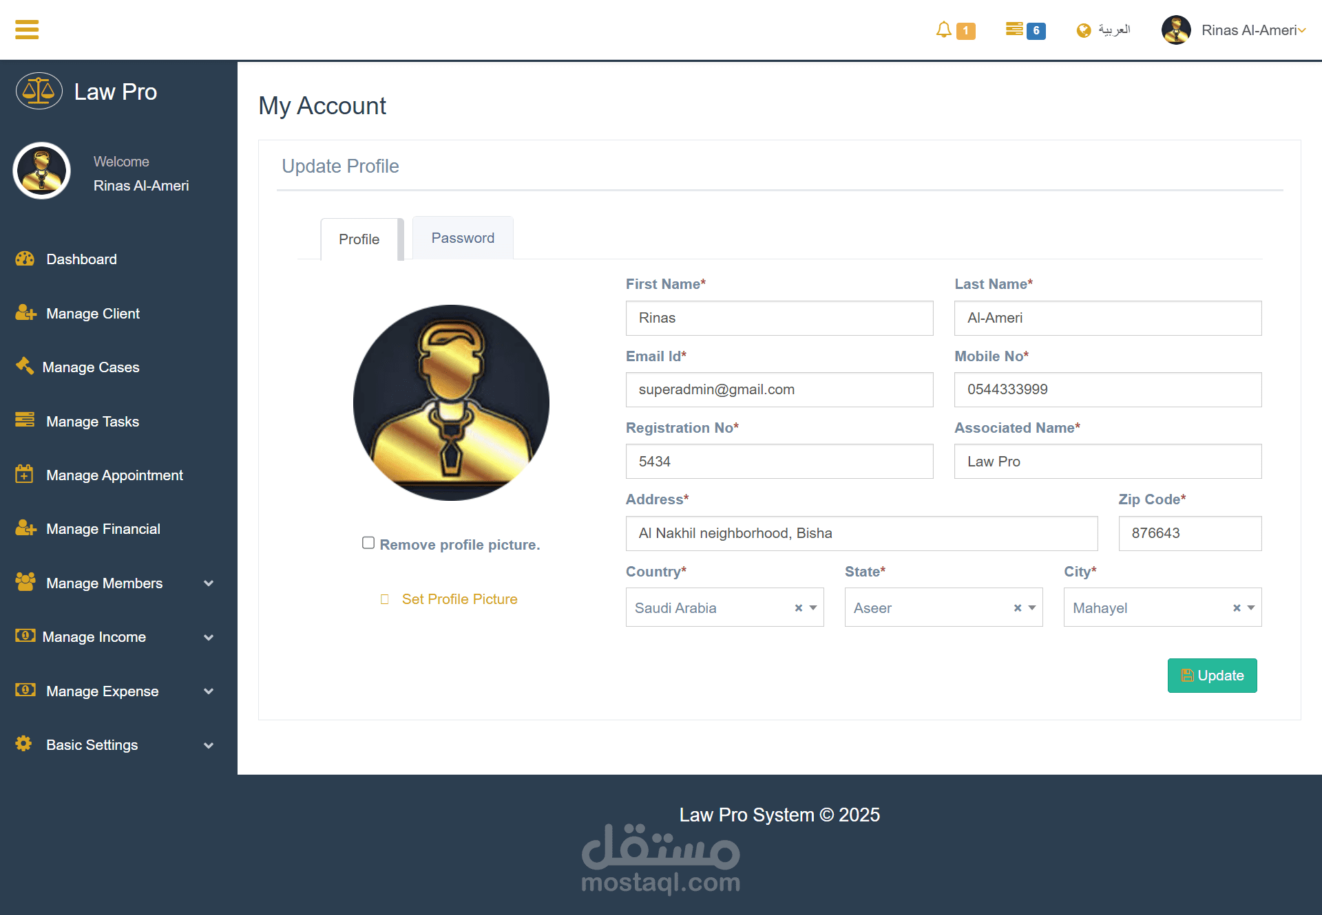Check the Remove profile picture checkbox
The height and width of the screenshot is (915, 1322).
(368, 543)
